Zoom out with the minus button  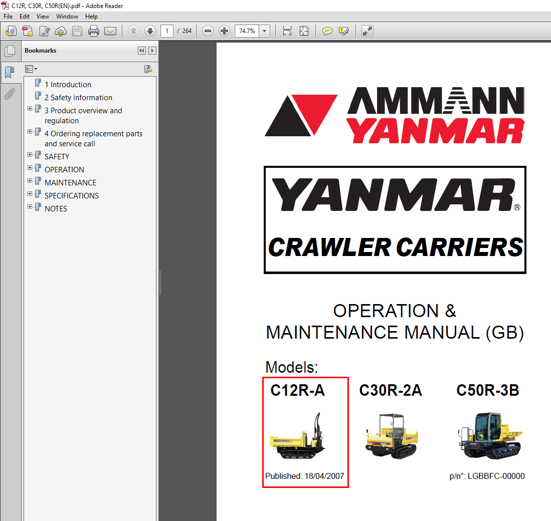pyautogui.click(x=208, y=31)
